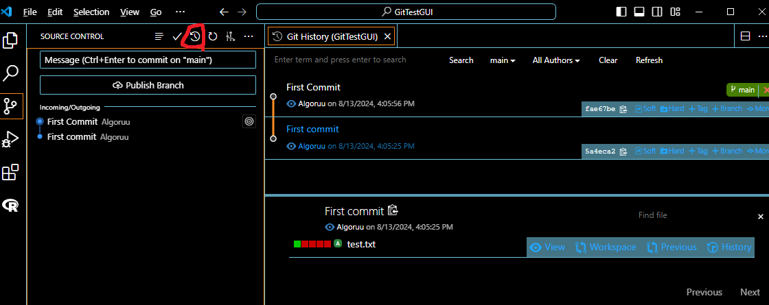Close the Git History tab
The image size is (769, 305).
(387, 36)
